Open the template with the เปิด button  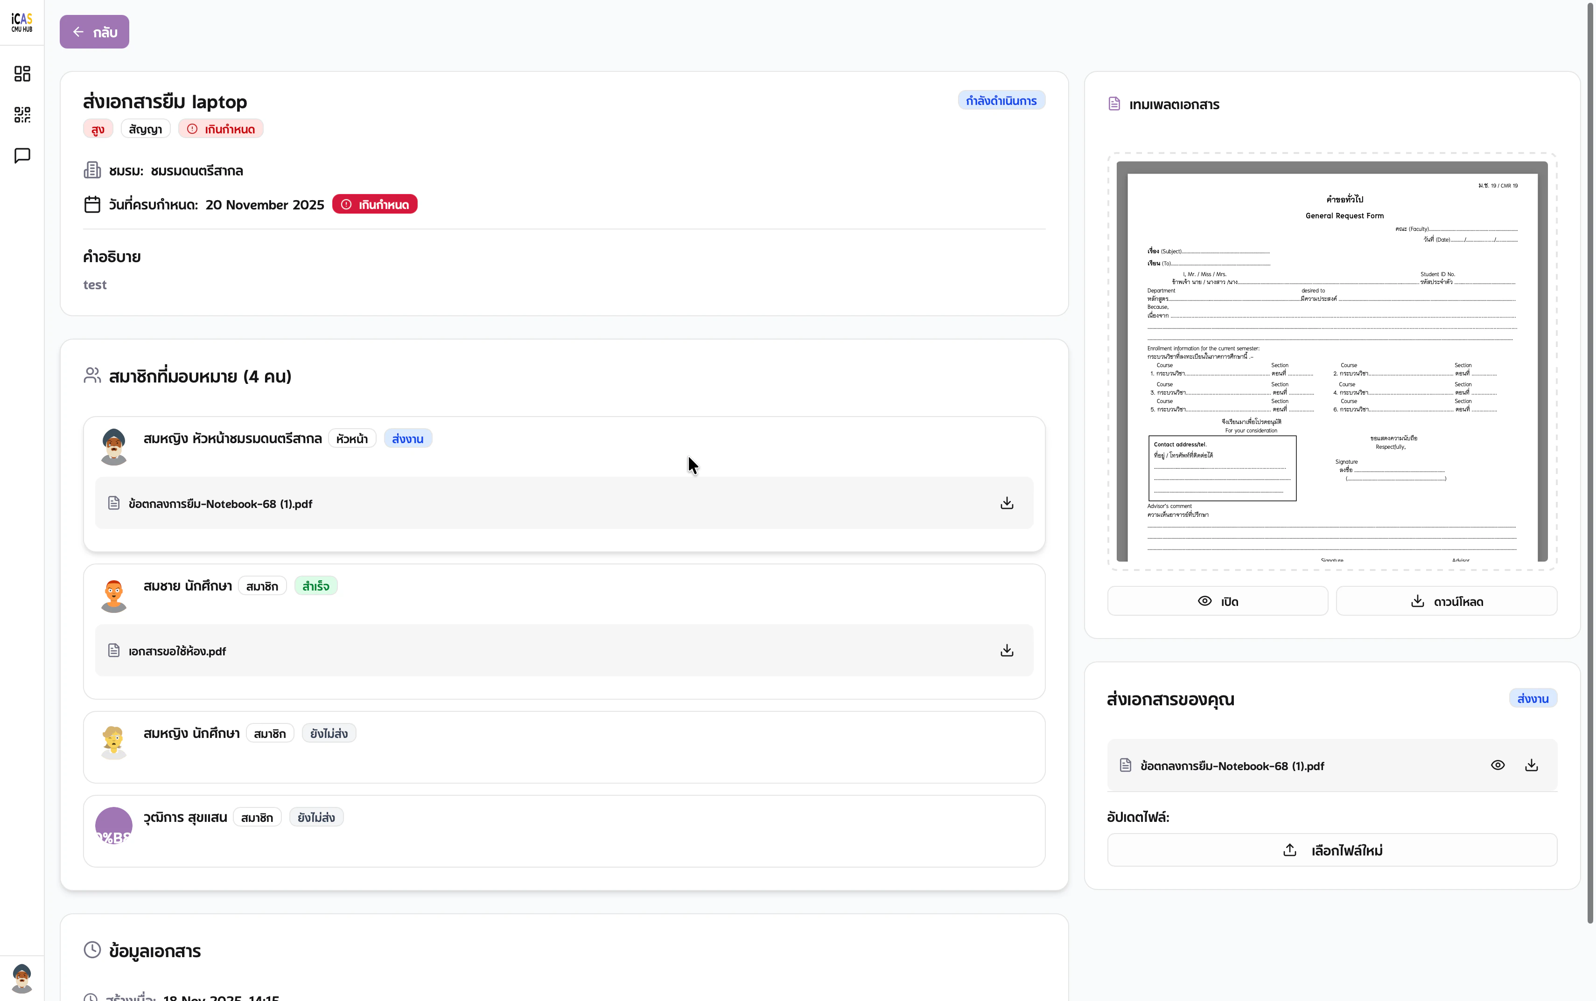1217,601
